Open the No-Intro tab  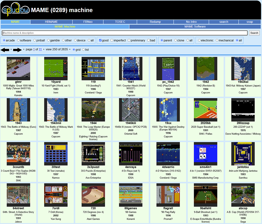click(x=191, y=22)
